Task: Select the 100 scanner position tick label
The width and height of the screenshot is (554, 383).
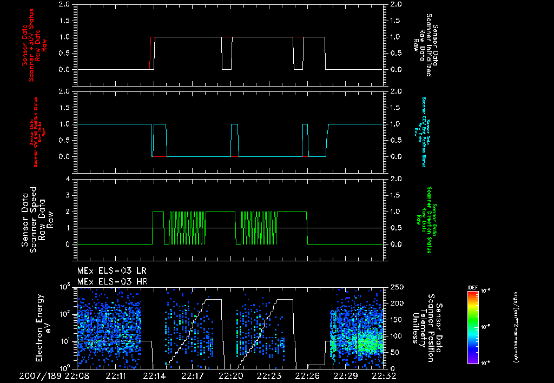Action: 397,336
